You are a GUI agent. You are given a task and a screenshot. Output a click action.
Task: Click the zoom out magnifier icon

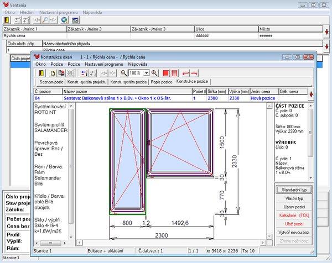[123, 73]
